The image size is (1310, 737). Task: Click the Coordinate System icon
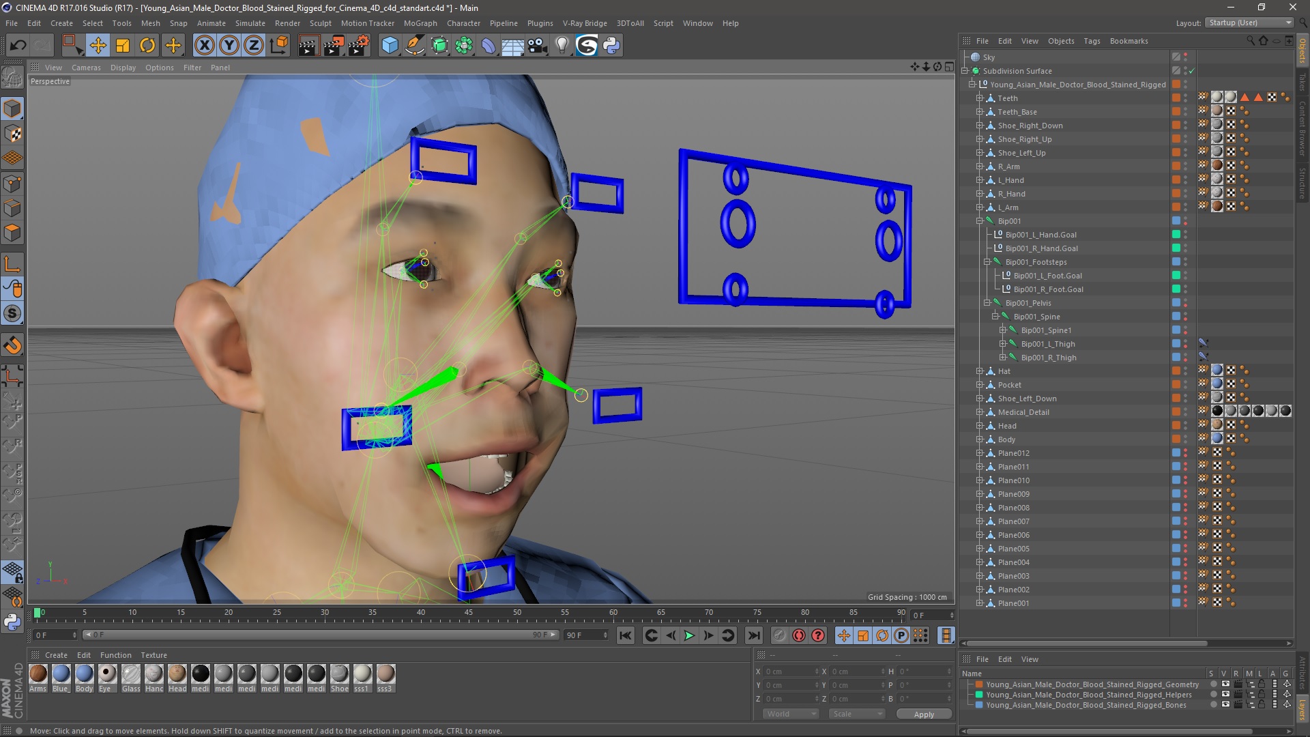(x=278, y=46)
